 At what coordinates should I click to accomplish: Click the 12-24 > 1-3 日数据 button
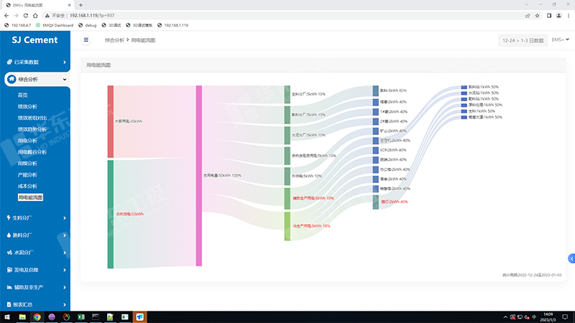point(523,40)
